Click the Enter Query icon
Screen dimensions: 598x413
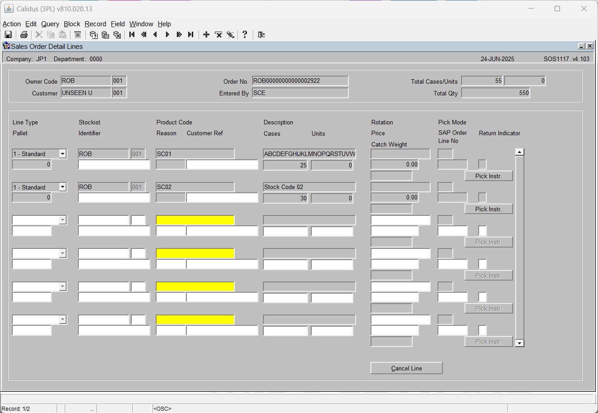[x=94, y=35]
